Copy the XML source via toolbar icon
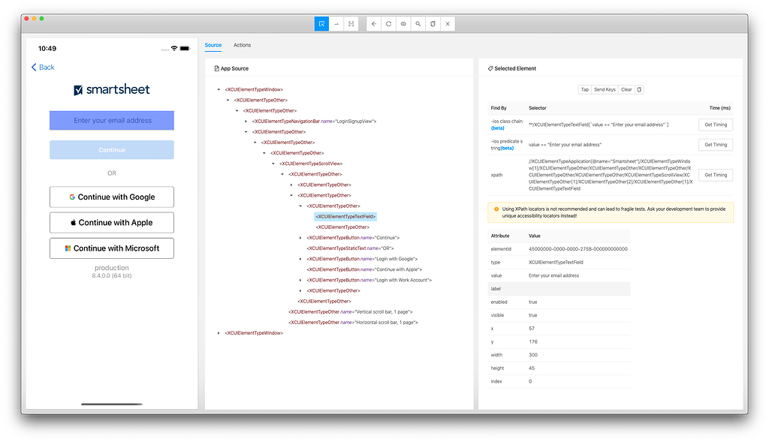 point(433,23)
